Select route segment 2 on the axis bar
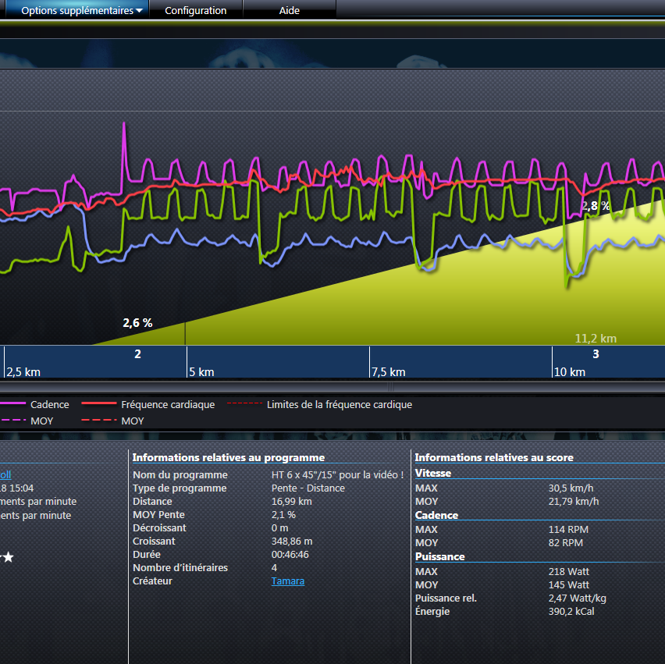Screen dimensions: 665x664 [138, 354]
